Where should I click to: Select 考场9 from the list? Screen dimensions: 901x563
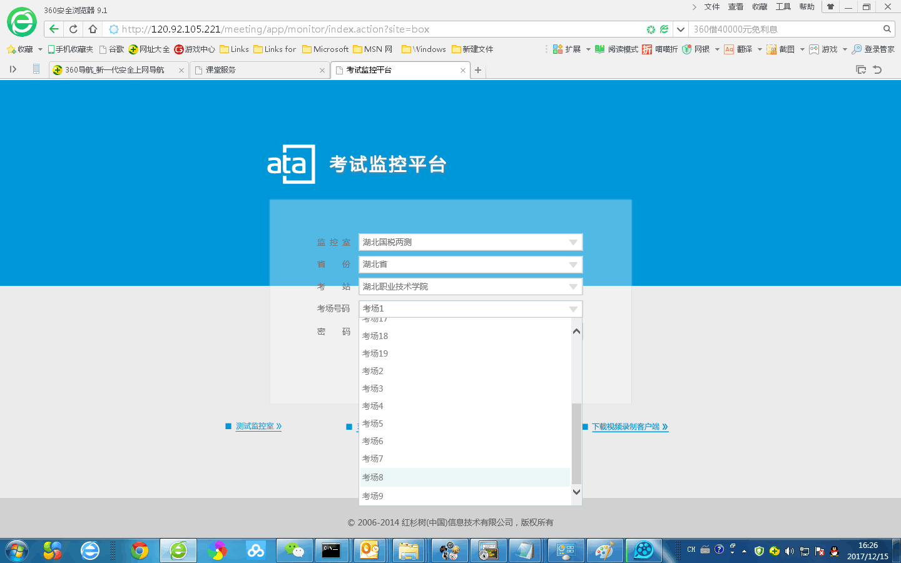466,496
